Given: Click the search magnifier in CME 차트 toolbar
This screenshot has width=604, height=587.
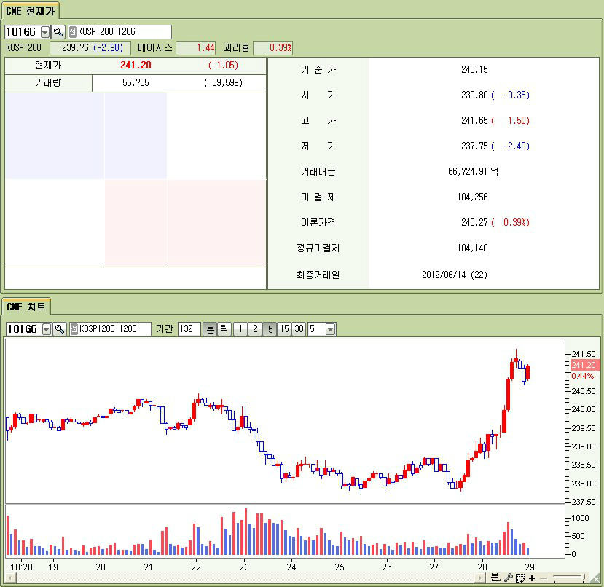Looking at the screenshot, I should click(x=60, y=329).
